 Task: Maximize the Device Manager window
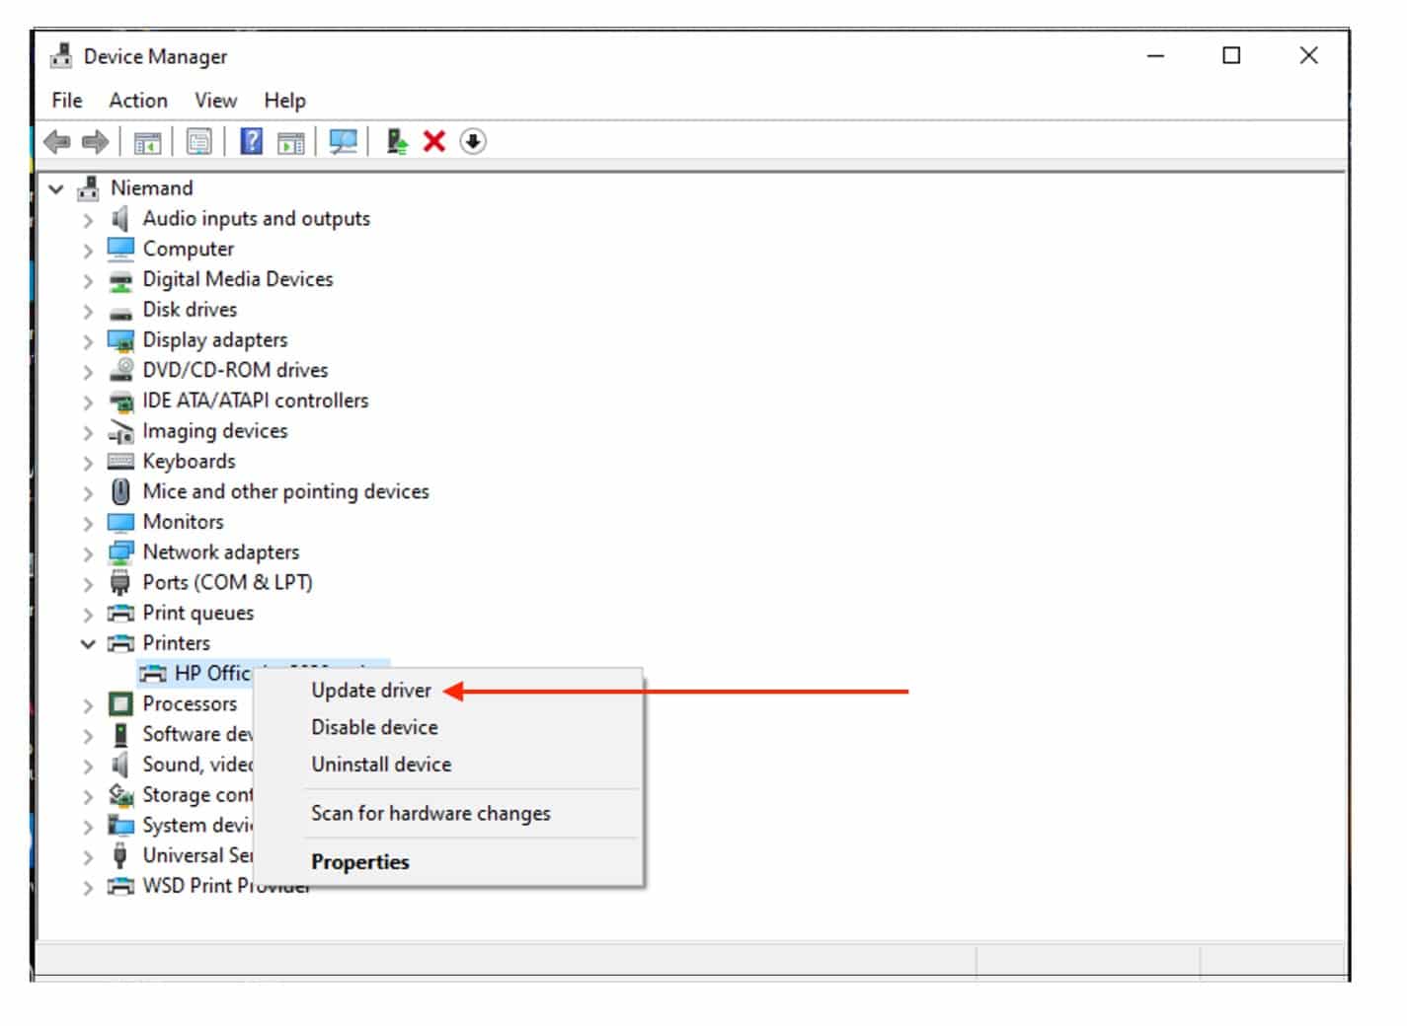[1231, 55]
